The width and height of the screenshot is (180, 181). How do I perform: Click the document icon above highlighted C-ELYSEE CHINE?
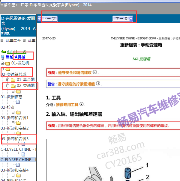click(23, 154)
